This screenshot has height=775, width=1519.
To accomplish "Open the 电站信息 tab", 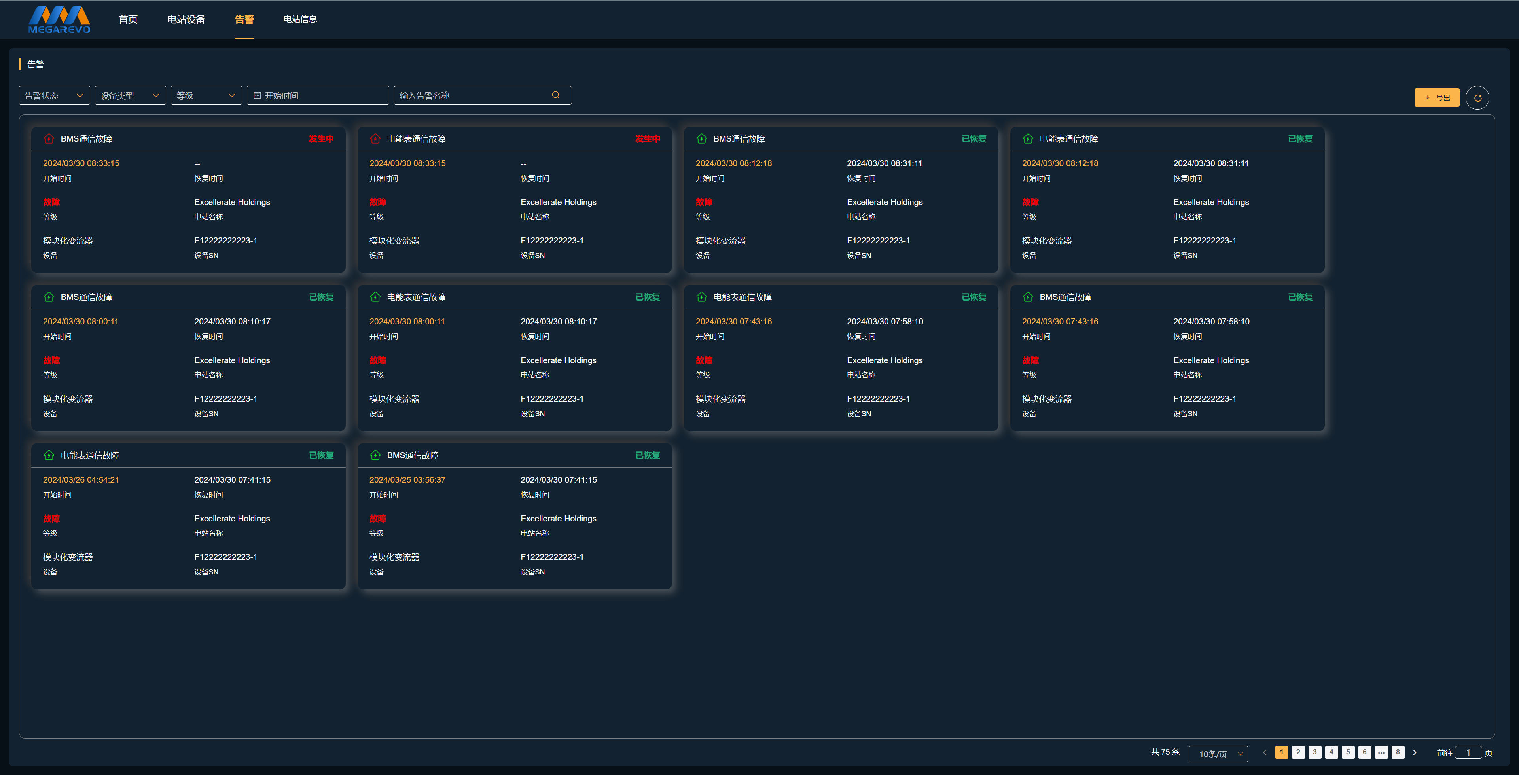I will 299,19.
